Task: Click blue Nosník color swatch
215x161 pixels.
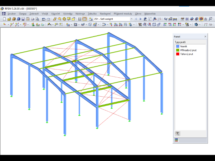Action: pyautogui.click(x=178, y=46)
